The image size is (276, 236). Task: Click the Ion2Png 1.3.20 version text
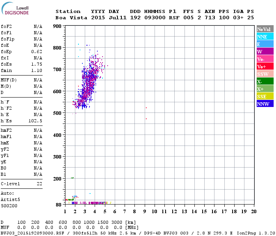(256, 233)
